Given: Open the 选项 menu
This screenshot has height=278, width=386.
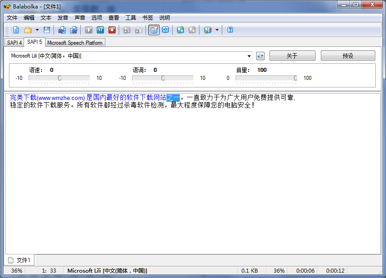Looking at the screenshot, I should coord(97,18).
